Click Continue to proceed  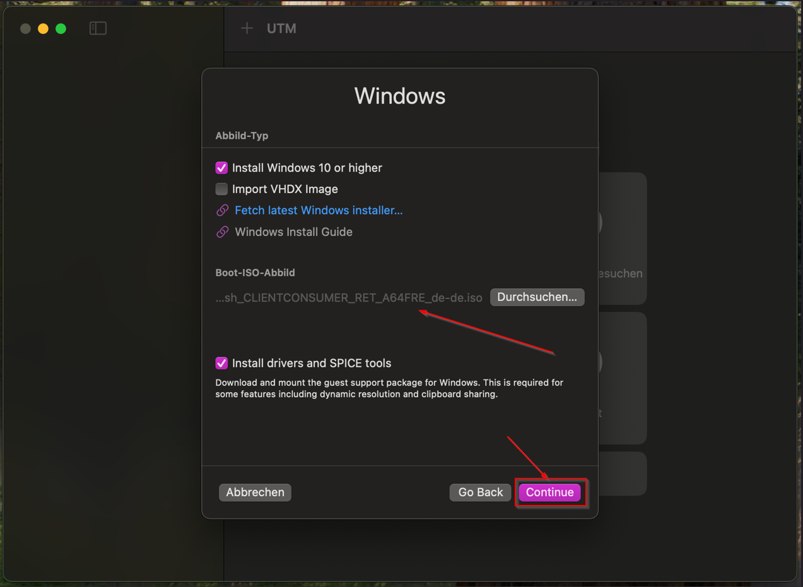549,492
